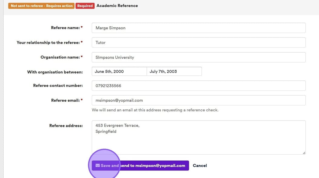Image resolution: width=319 pixels, height=178 pixels.
Task: Focus the relationship field containing Tutor
Action: click(198, 43)
